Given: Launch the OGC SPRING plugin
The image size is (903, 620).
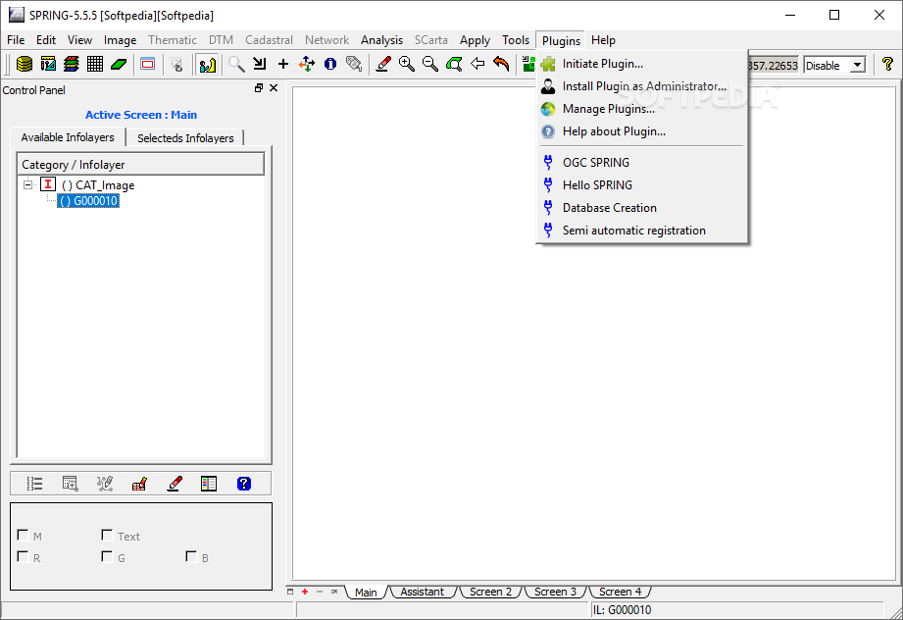Looking at the screenshot, I should tap(641, 163).
